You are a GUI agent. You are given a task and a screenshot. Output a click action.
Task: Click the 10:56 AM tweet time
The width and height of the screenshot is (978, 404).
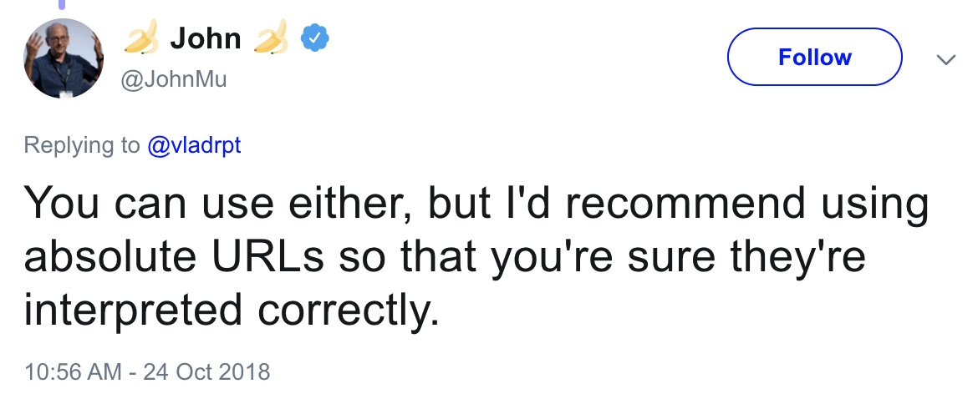73,371
